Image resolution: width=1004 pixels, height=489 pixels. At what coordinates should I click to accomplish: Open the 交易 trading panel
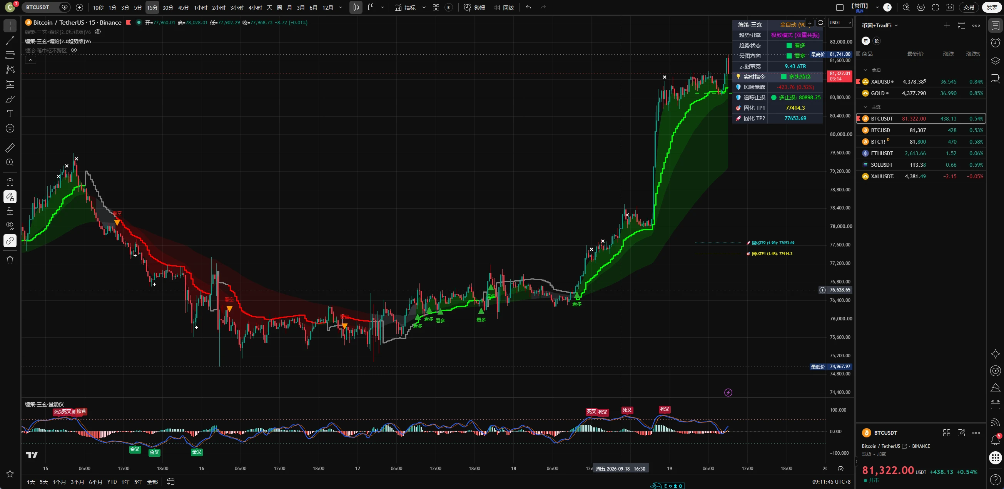coord(969,7)
